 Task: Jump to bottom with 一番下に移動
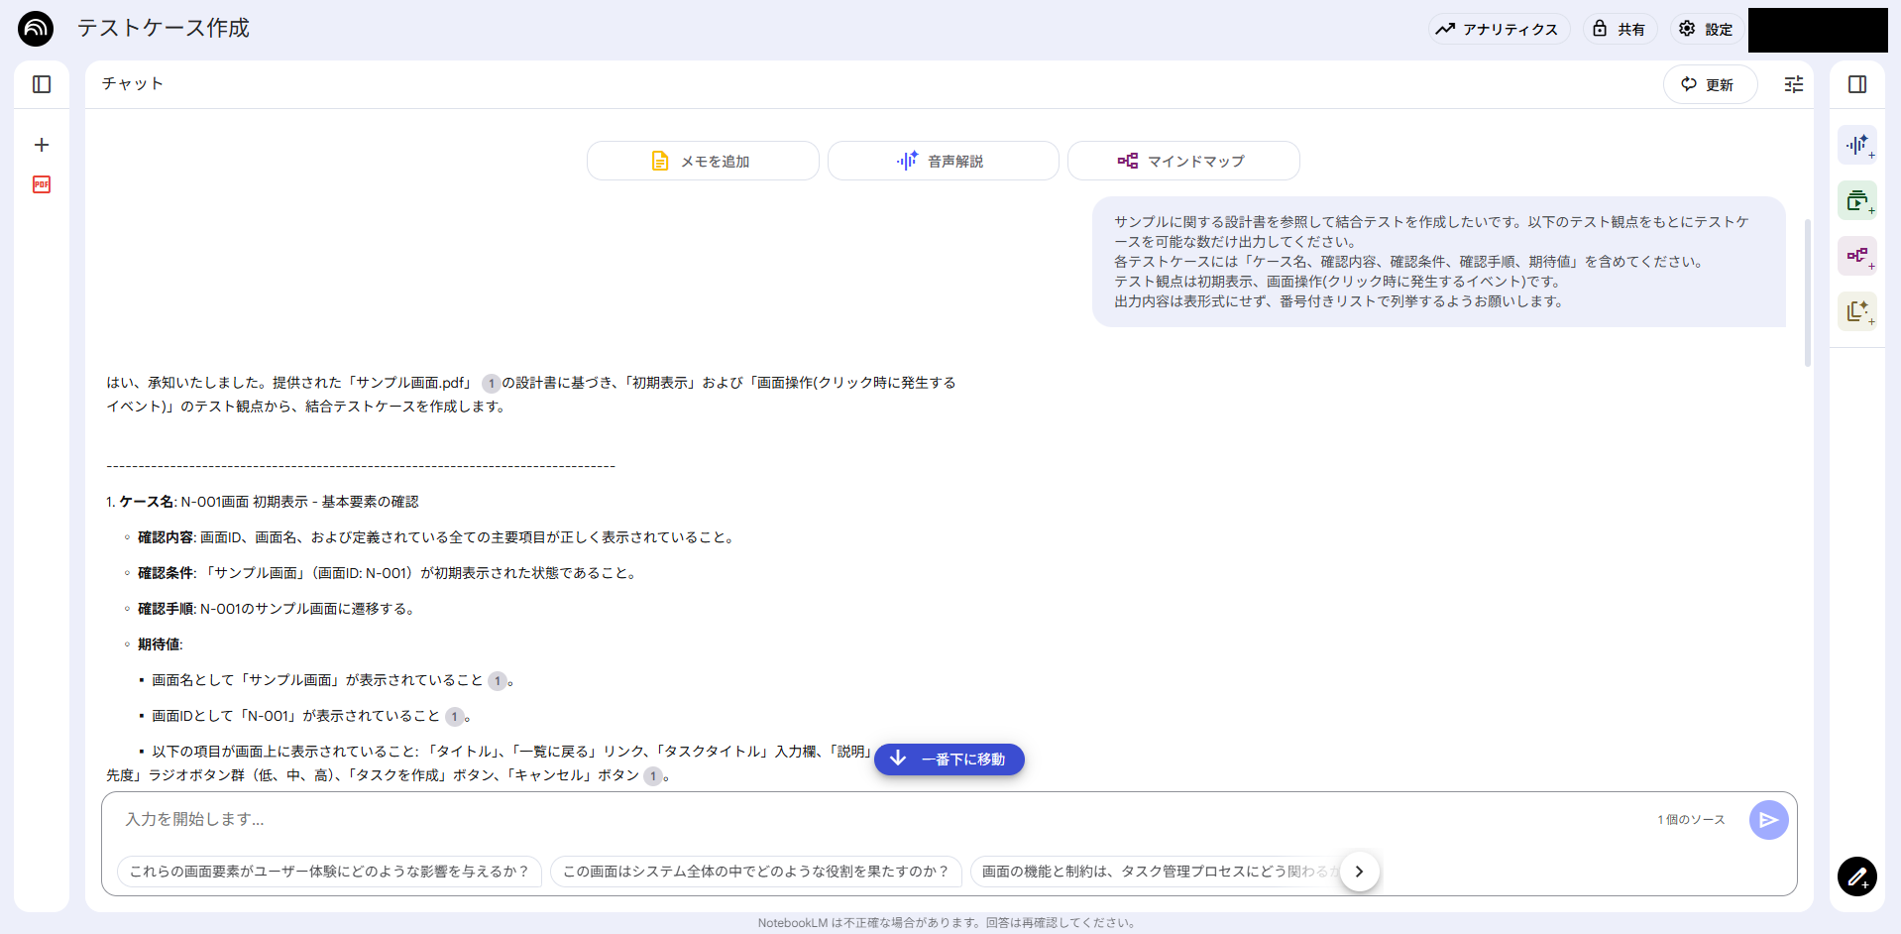pyautogui.click(x=950, y=759)
